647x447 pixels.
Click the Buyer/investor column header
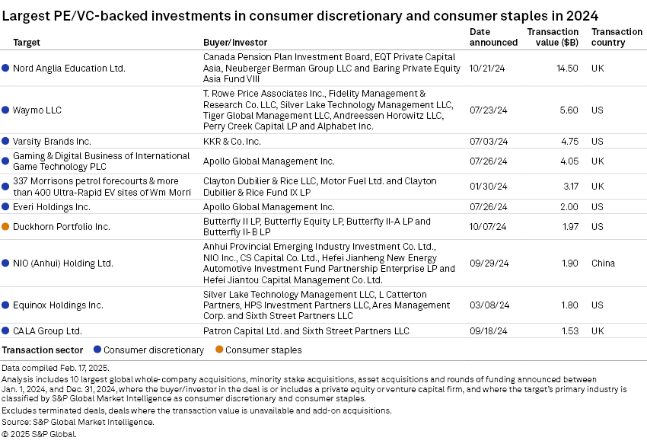click(x=235, y=43)
